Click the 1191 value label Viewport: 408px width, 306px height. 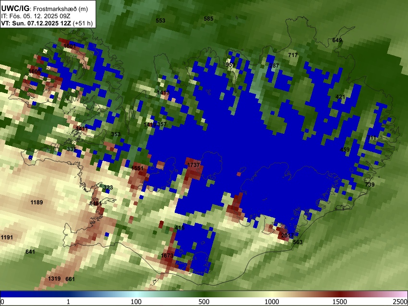7,237
